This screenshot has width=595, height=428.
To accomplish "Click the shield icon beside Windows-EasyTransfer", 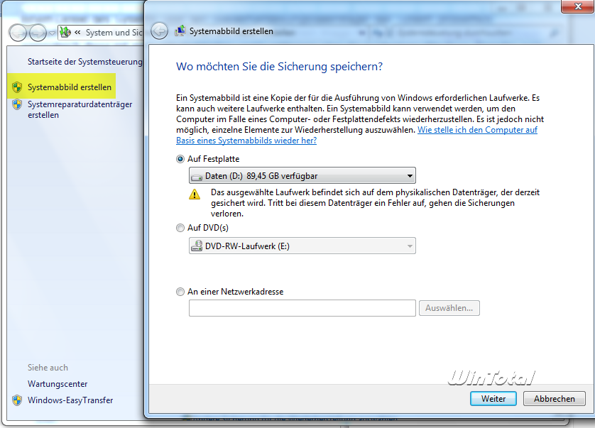I will coord(17,400).
